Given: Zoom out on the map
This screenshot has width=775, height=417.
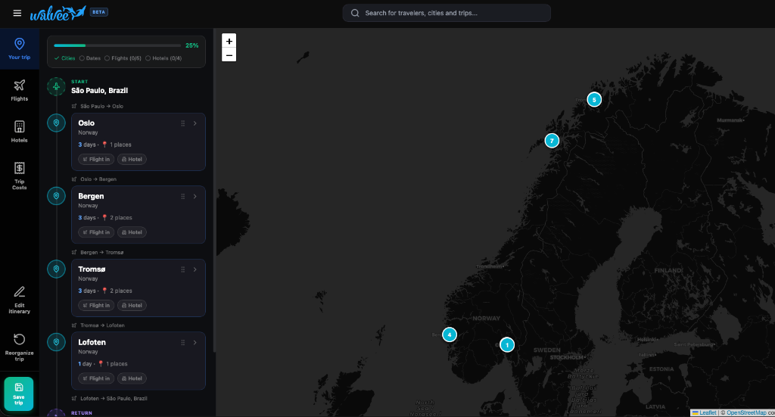Looking at the screenshot, I should pyautogui.click(x=229, y=54).
